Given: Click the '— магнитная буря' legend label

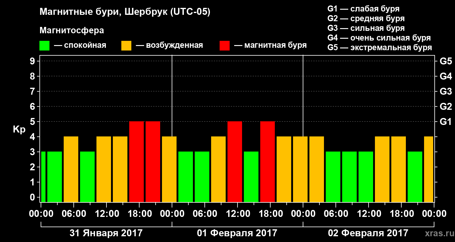Looking at the screenshot, I should click(271, 46).
